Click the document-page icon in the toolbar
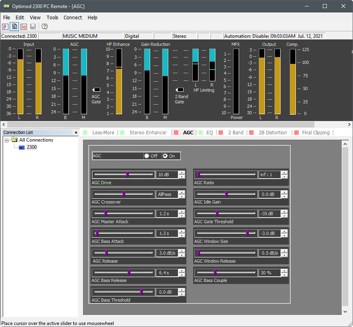 [x=14, y=27]
